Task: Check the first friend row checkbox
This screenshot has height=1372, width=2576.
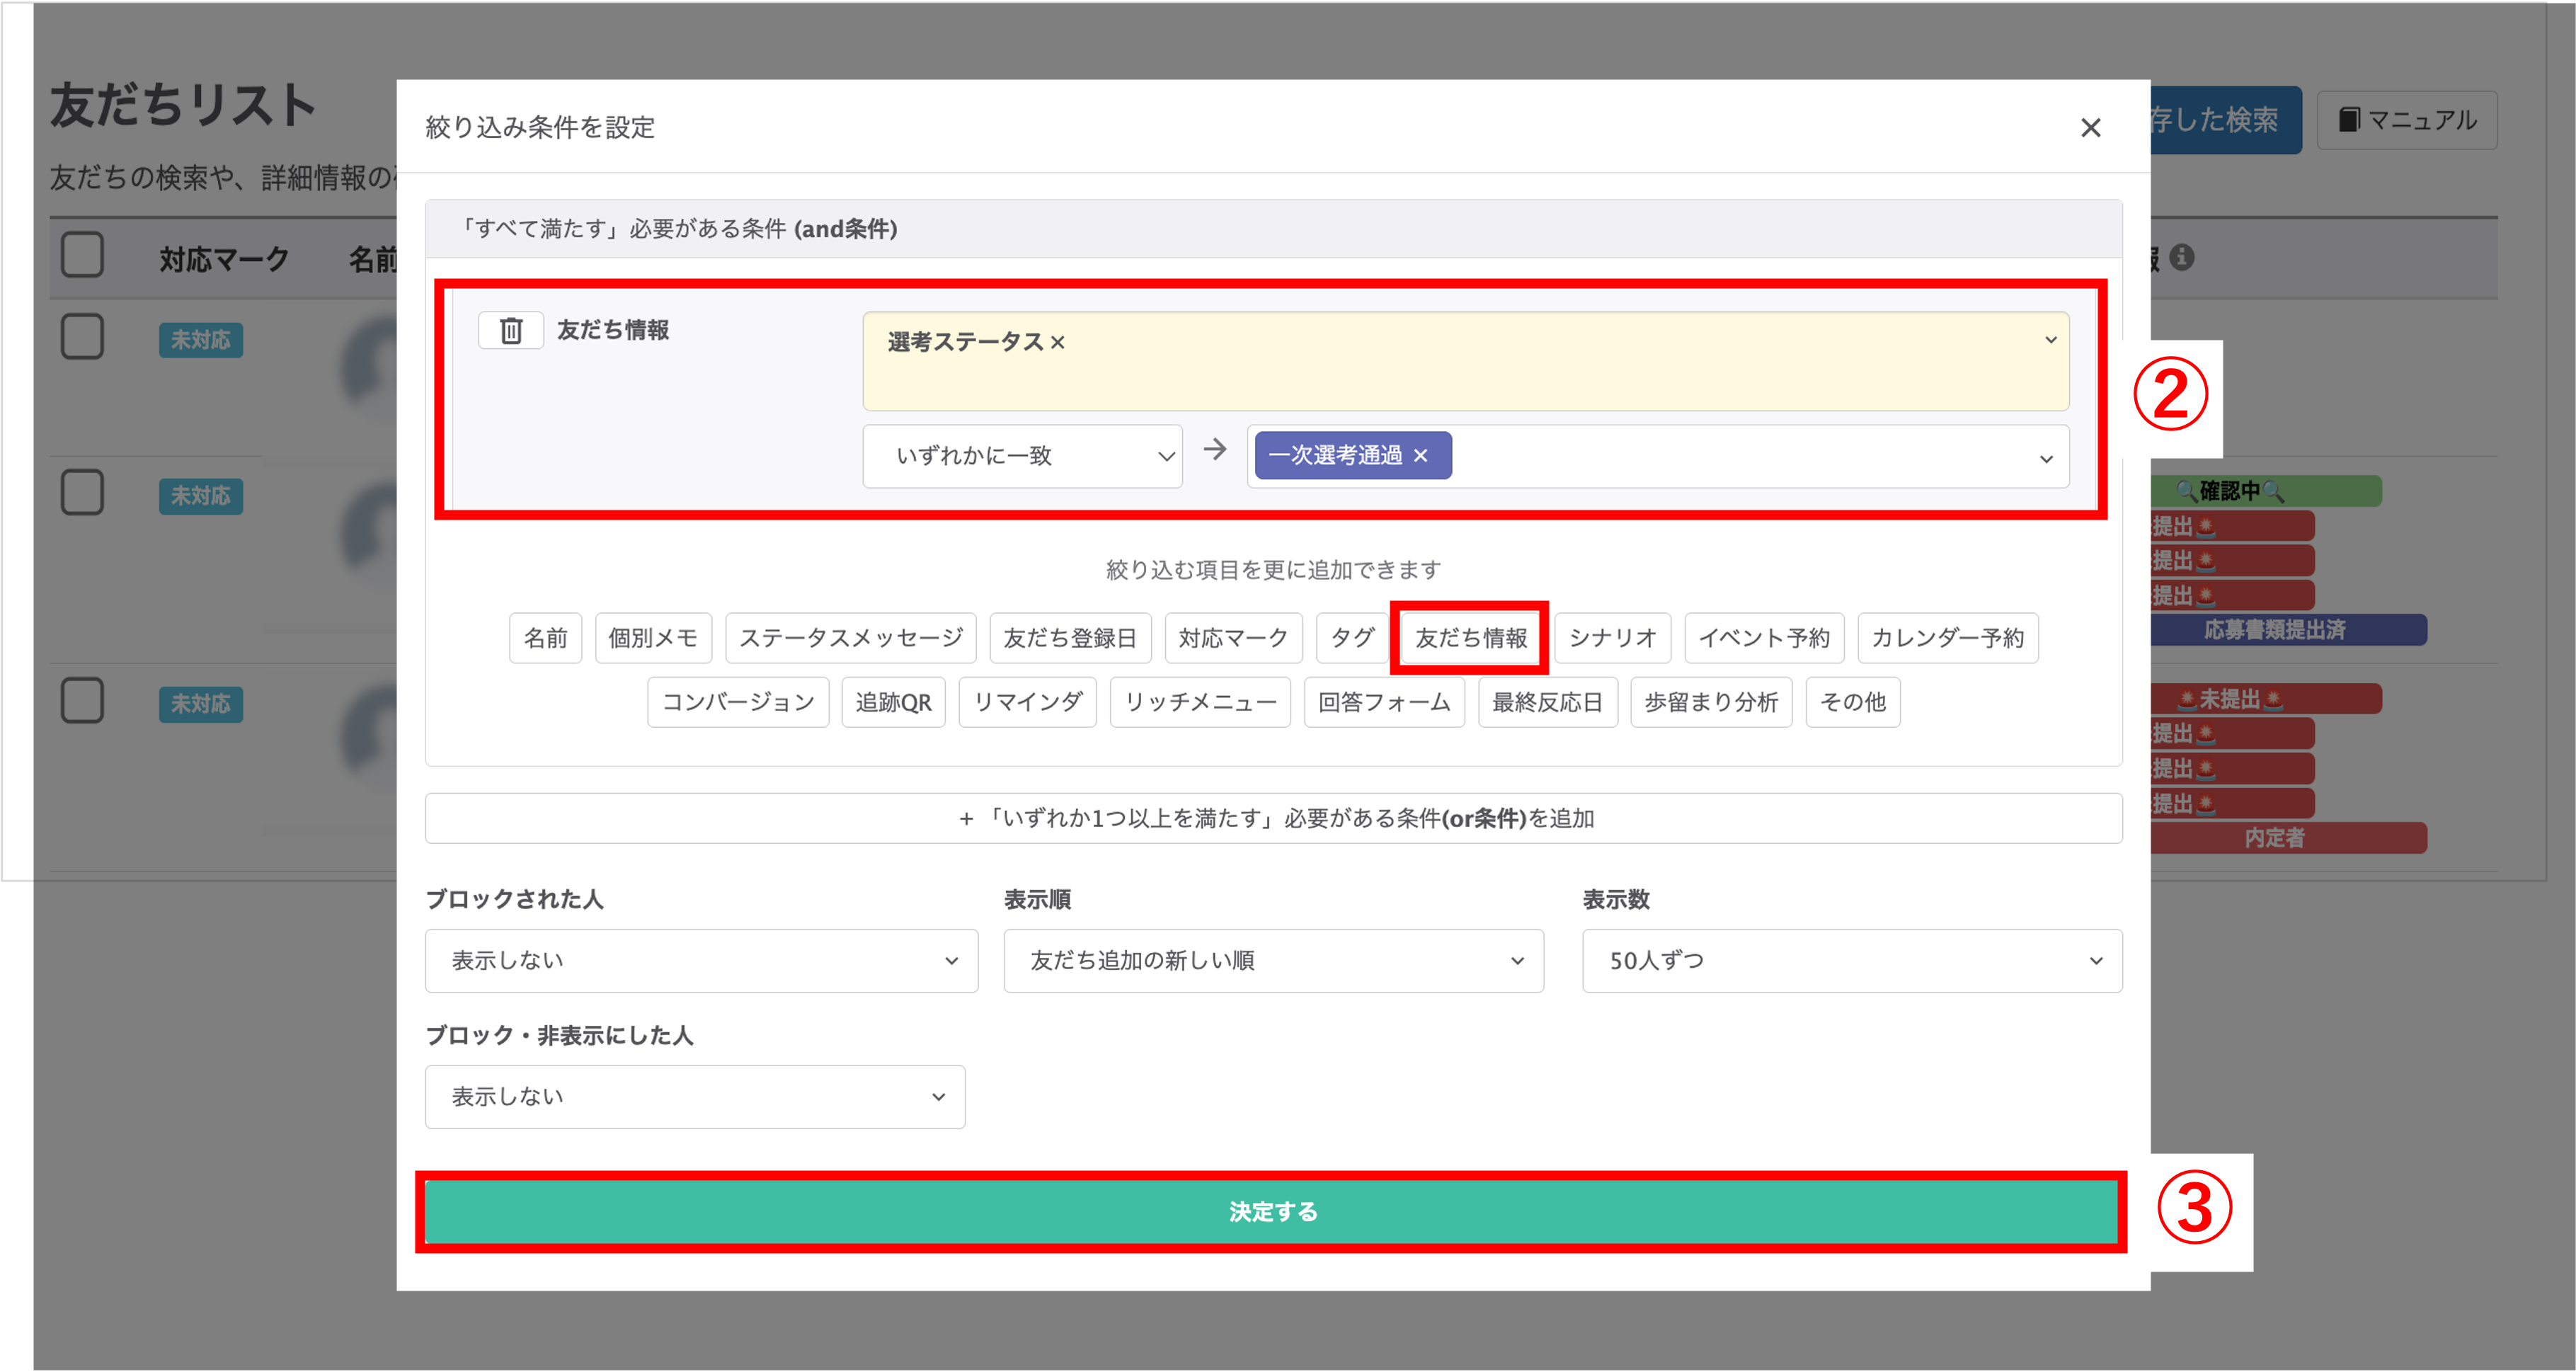Action: [82, 337]
